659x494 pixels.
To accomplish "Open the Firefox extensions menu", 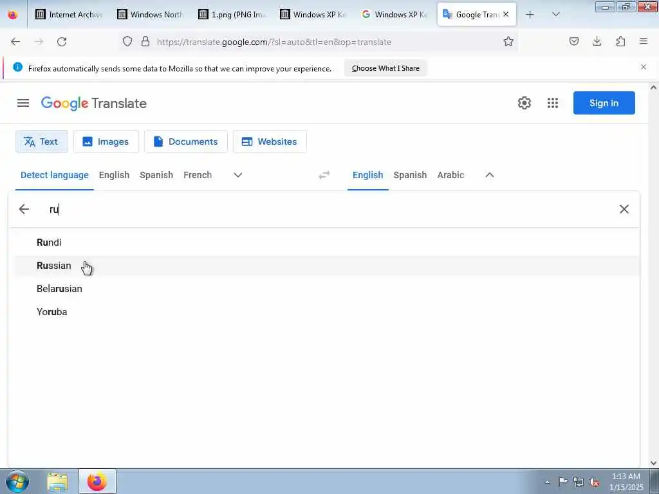I will pyautogui.click(x=620, y=42).
